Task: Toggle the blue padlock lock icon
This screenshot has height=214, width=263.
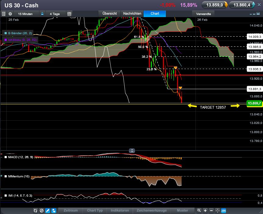Action: (42, 14)
